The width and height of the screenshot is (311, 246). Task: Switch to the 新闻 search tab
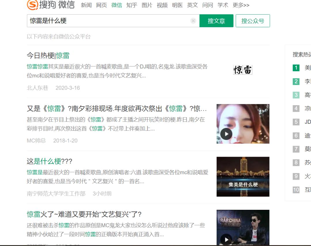pyautogui.click(x=86, y=5)
